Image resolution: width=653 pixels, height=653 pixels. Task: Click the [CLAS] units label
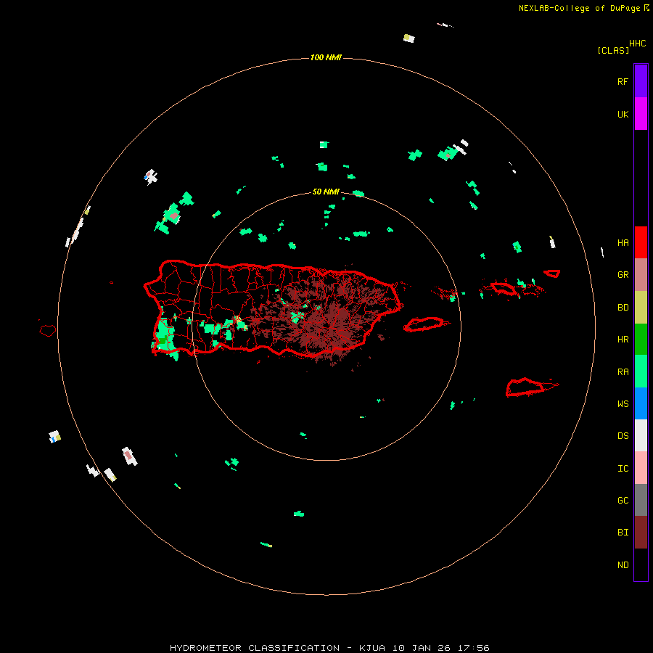(613, 51)
